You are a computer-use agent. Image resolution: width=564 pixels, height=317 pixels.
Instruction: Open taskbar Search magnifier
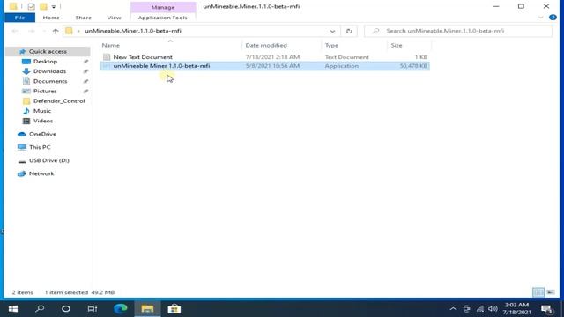point(40,309)
